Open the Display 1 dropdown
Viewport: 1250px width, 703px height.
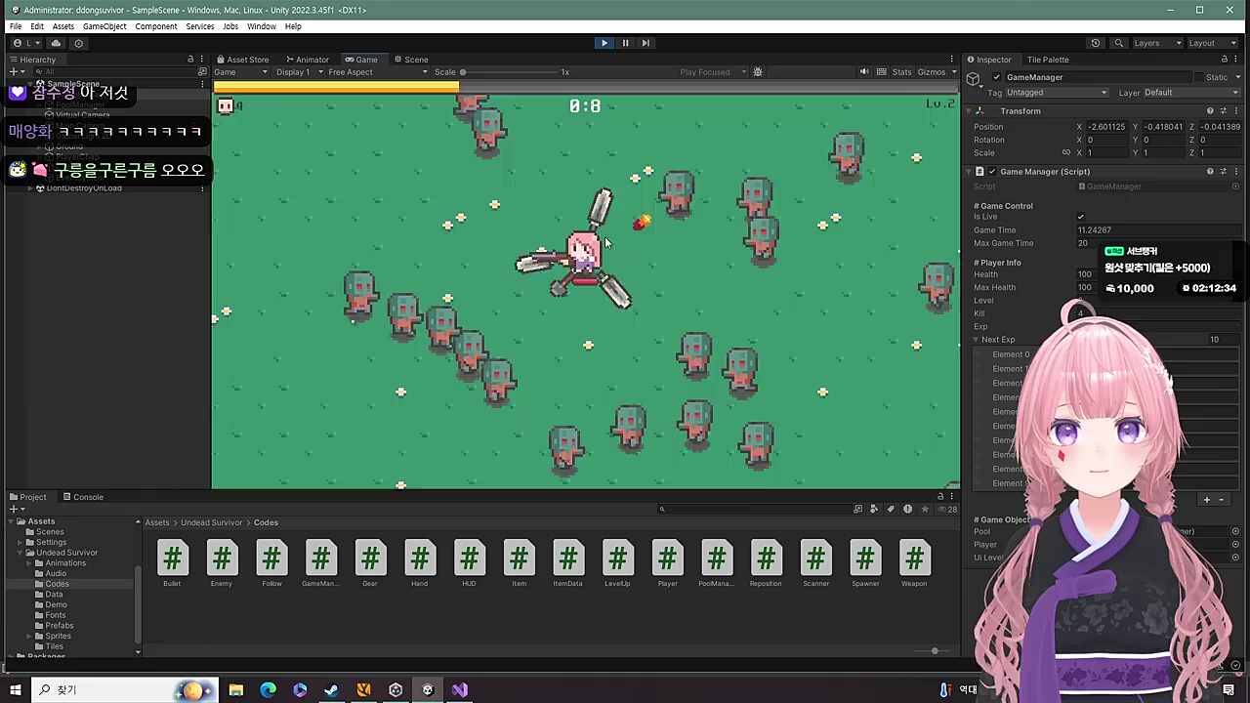click(299, 72)
